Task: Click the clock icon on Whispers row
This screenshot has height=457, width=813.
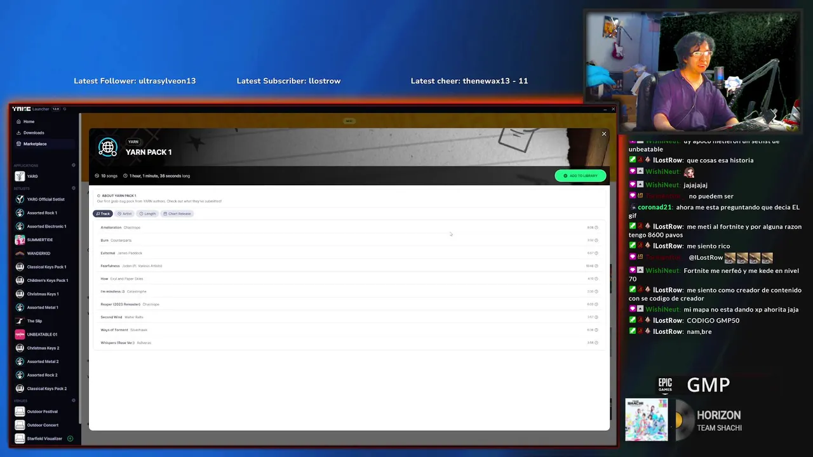Action: 596,343
